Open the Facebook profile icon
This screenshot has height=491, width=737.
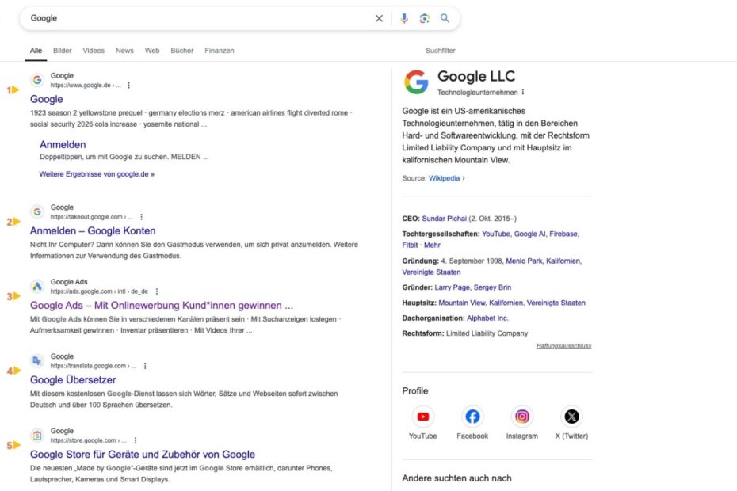pos(472,417)
